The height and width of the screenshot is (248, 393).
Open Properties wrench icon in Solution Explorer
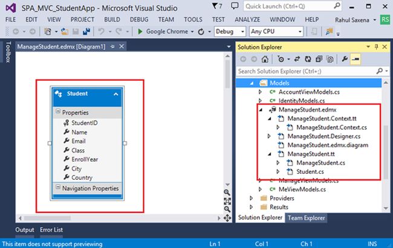(x=345, y=59)
